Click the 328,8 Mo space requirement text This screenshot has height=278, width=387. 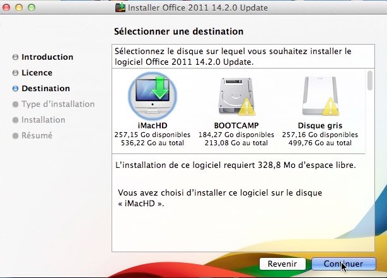(x=236, y=165)
